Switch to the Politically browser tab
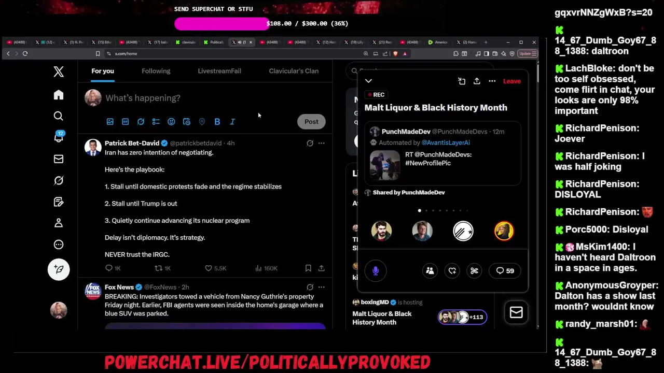Viewport: 664px width, 373px height. tap(214, 42)
